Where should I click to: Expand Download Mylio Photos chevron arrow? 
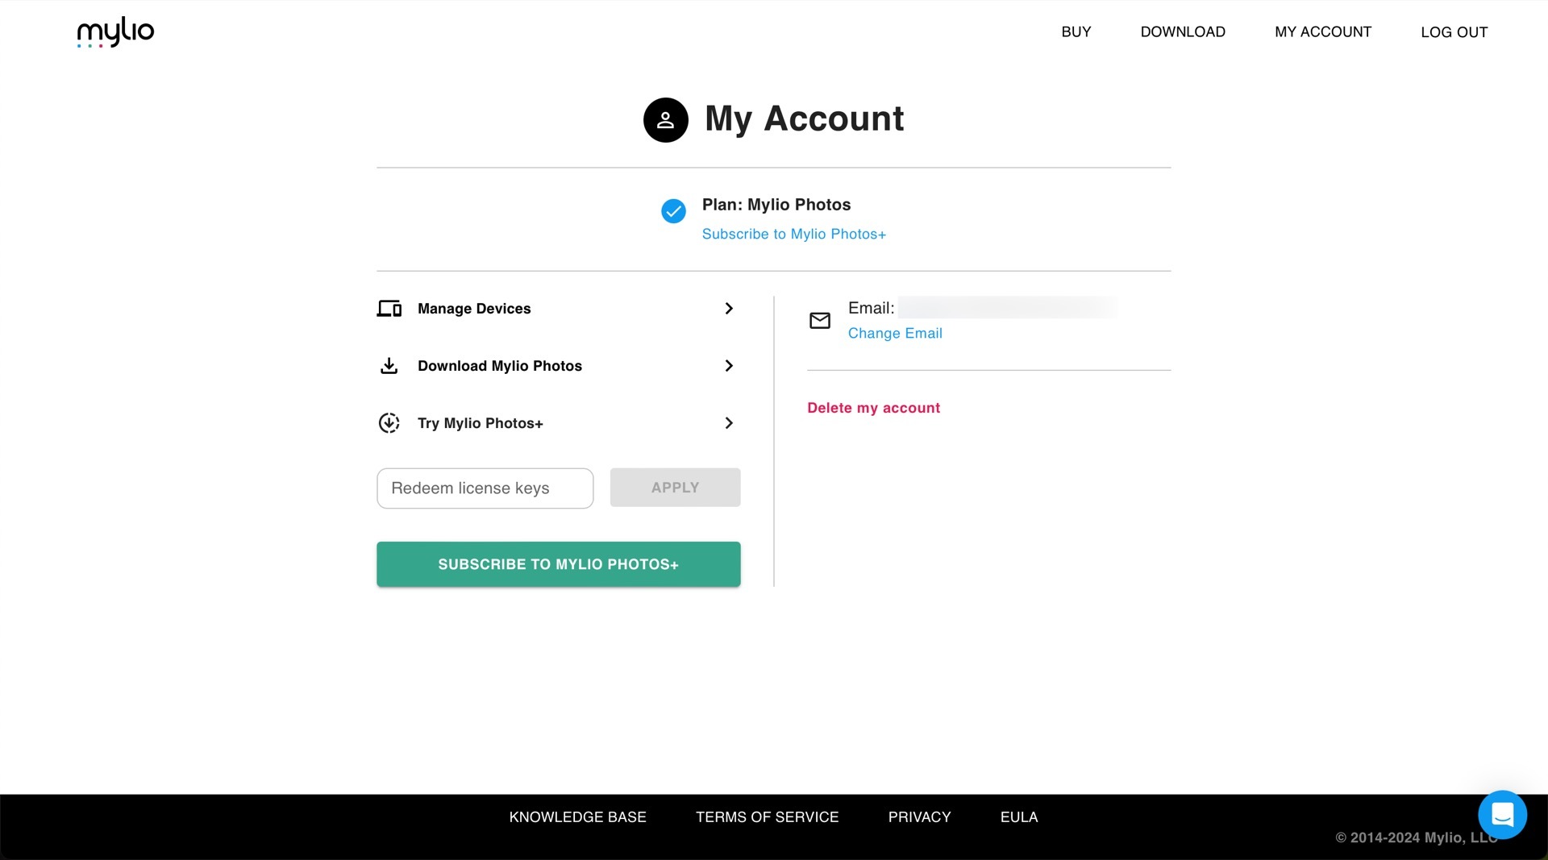[729, 366]
